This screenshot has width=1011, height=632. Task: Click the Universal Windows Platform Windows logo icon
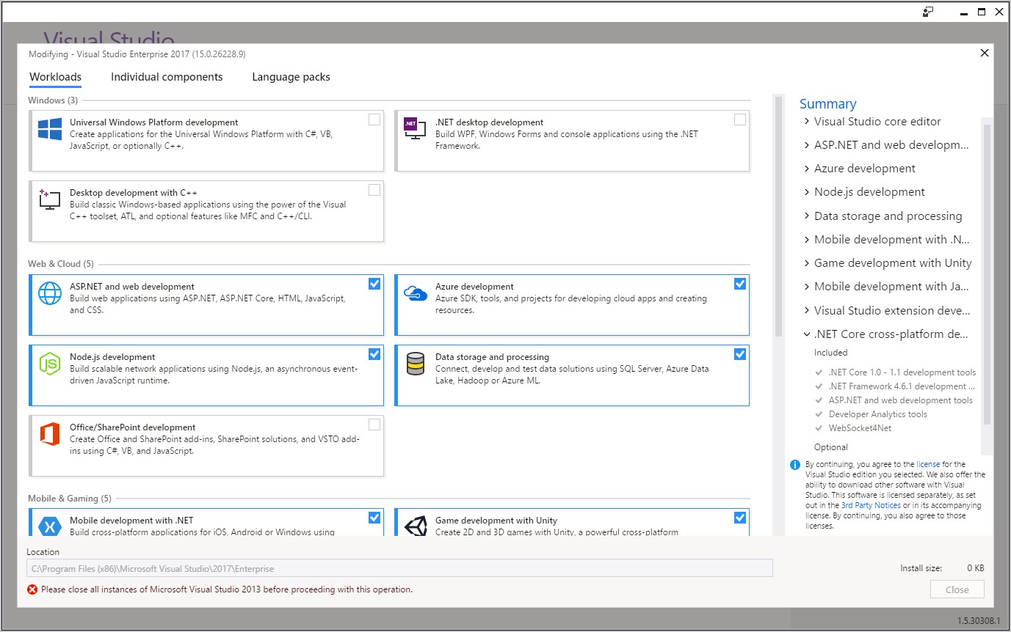coord(50,129)
